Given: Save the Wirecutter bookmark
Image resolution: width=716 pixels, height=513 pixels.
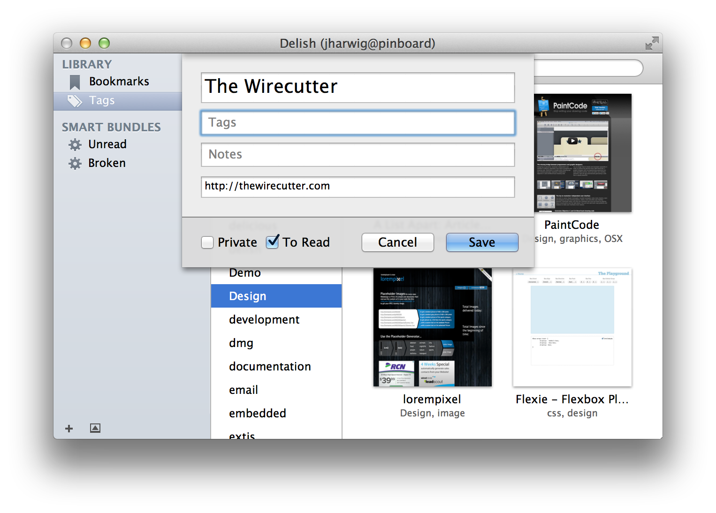Looking at the screenshot, I should pos(482,242).
